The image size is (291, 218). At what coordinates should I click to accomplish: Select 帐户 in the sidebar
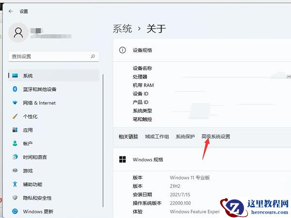(x=54, y=143)
